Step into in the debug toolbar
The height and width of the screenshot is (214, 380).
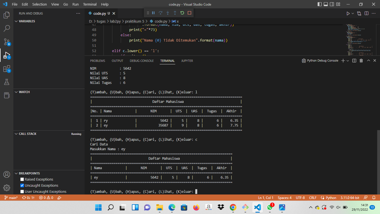(x=168, y=13)
